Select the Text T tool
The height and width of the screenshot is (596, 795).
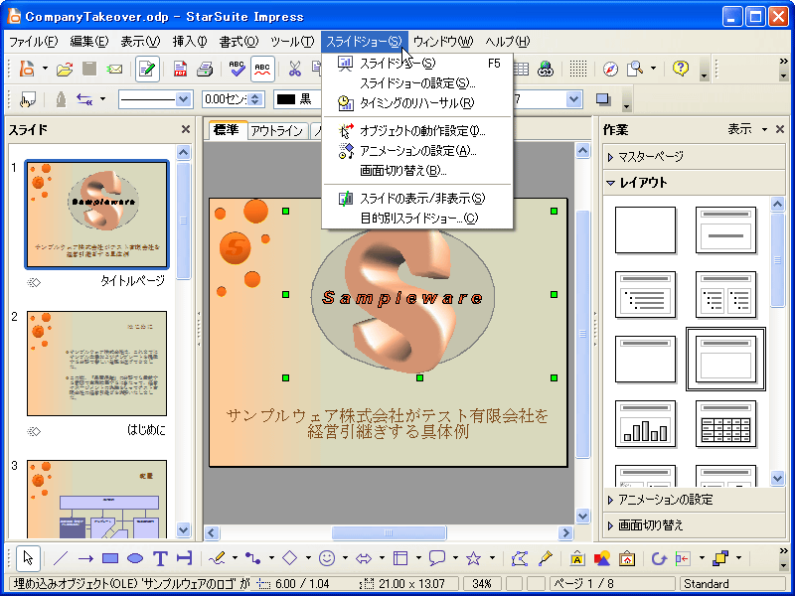(x=160, y=558)
